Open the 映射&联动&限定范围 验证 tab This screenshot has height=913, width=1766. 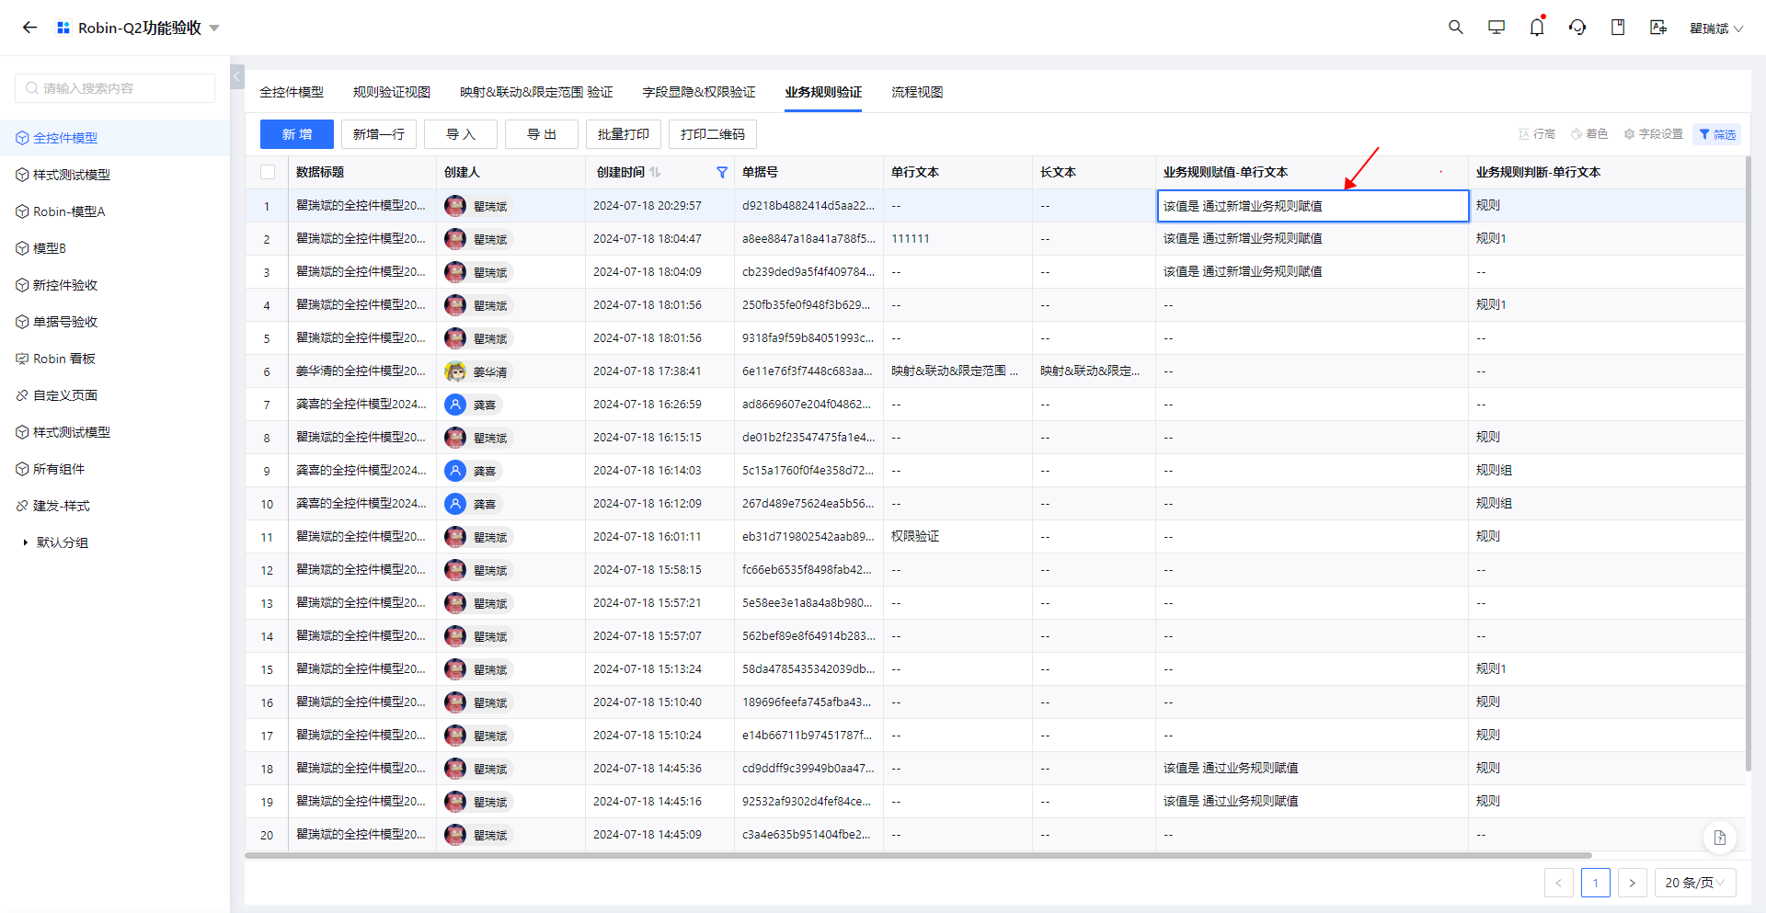536,92
